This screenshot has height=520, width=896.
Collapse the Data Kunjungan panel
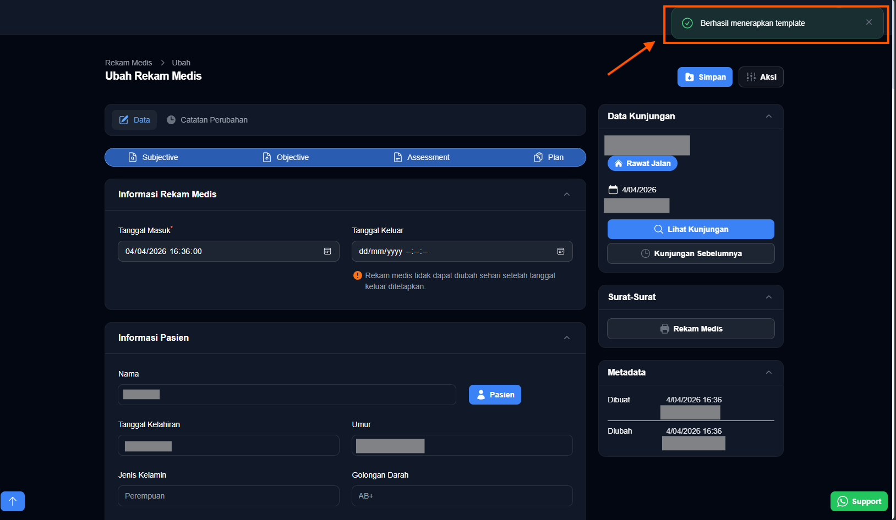(x=769, y=117)
